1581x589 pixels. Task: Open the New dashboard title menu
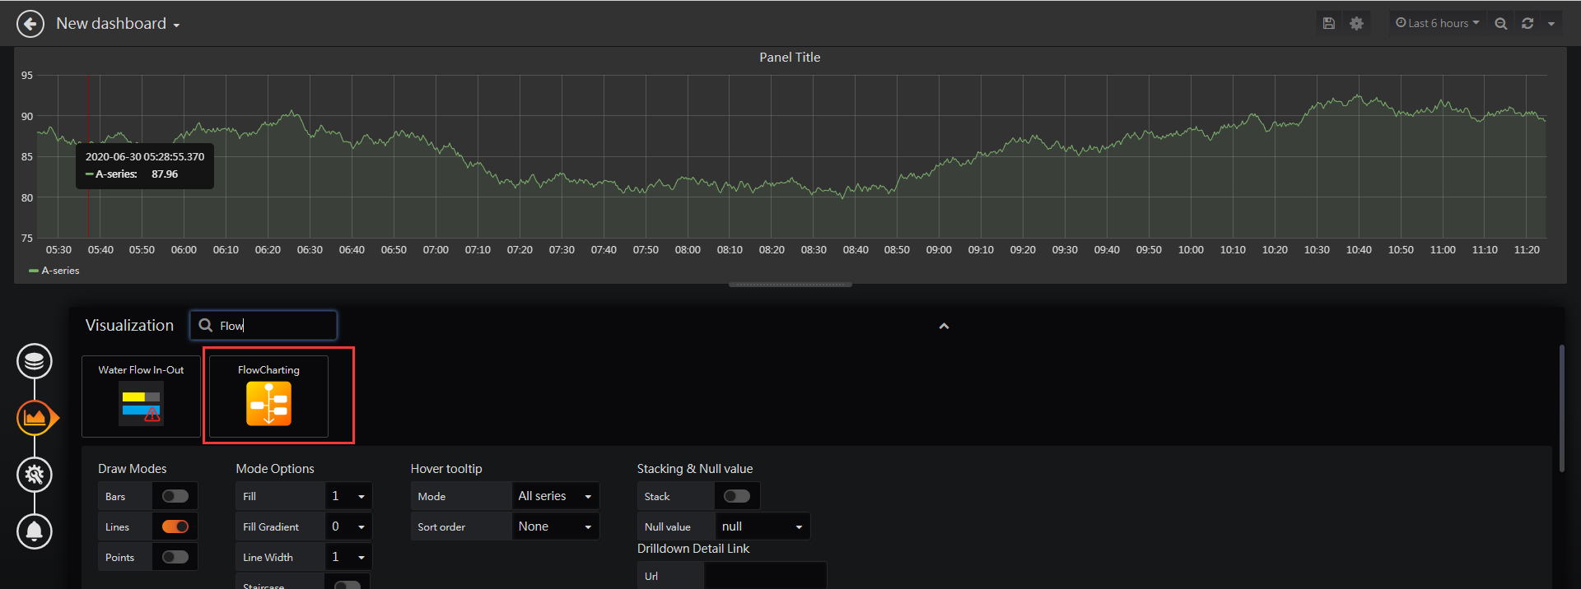coord(118,24)
